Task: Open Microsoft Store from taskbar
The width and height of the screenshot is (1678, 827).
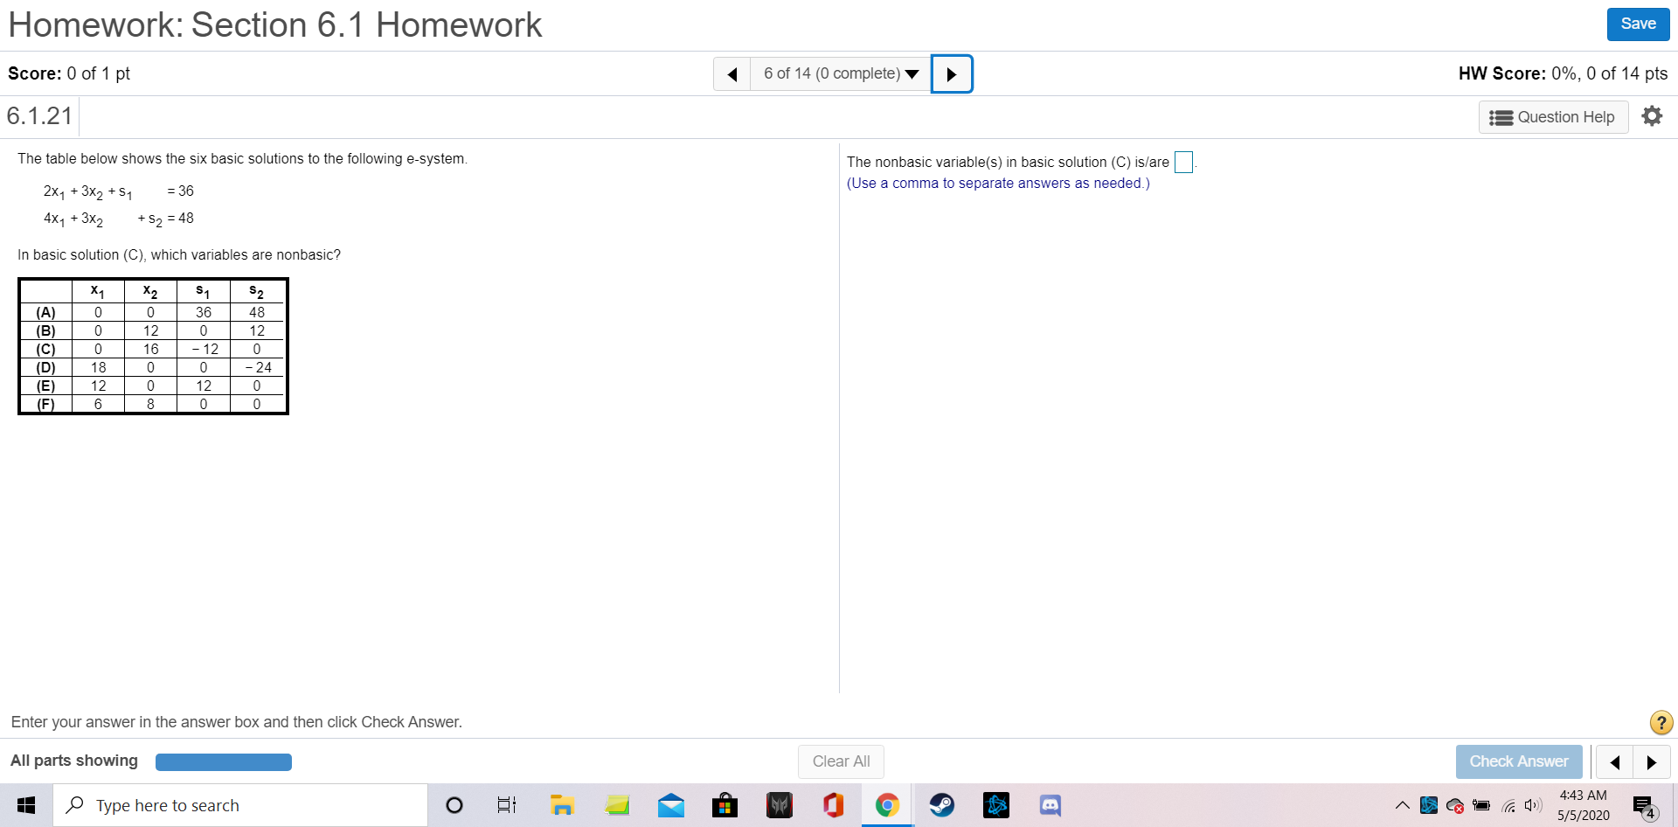Action: 725,805
